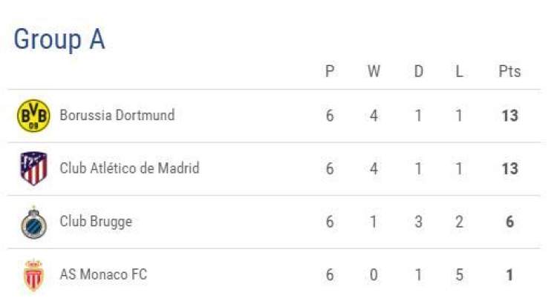Click the AS Monaco FC crest

click(x=33, y=275)
